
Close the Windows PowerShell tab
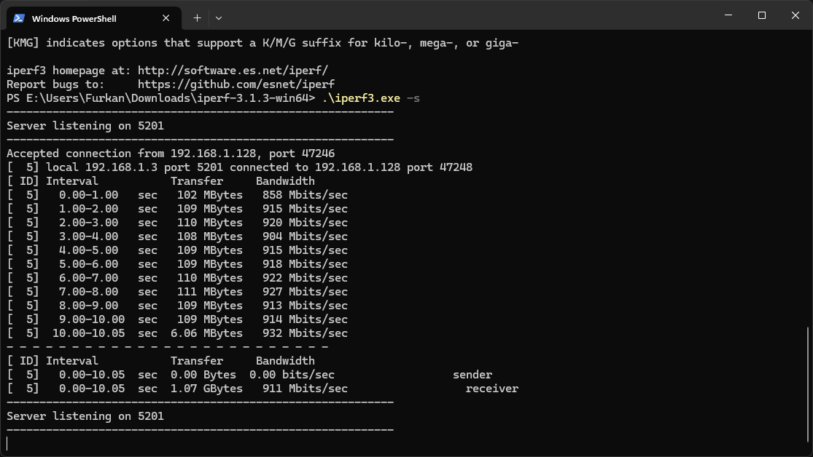coord(166,18)
